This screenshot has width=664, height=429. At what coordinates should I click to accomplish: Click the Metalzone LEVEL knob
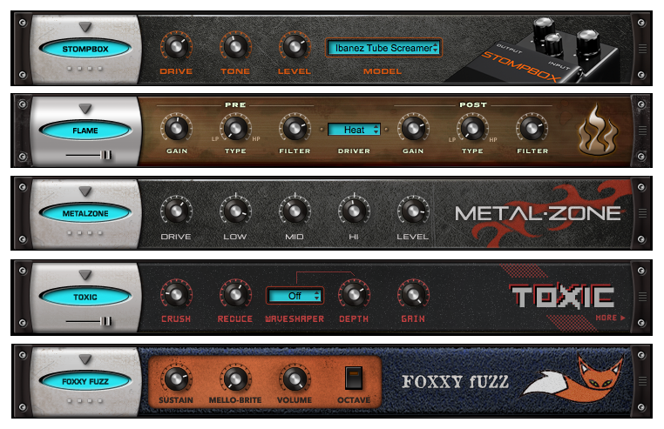[x=413, y=211]
